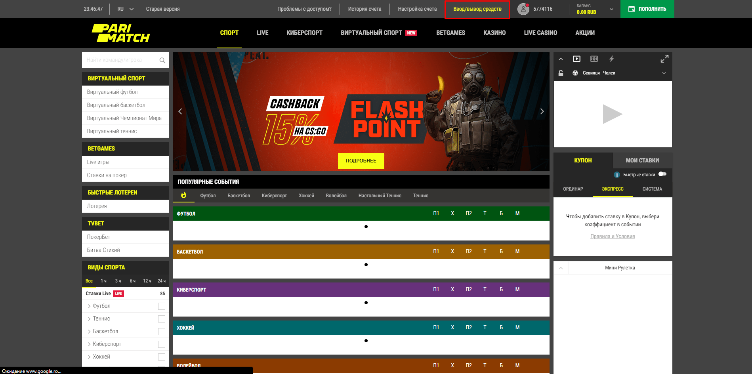Click the search magnifier icon
This screenshot has width=752, height=374.
tap(162, 60)
